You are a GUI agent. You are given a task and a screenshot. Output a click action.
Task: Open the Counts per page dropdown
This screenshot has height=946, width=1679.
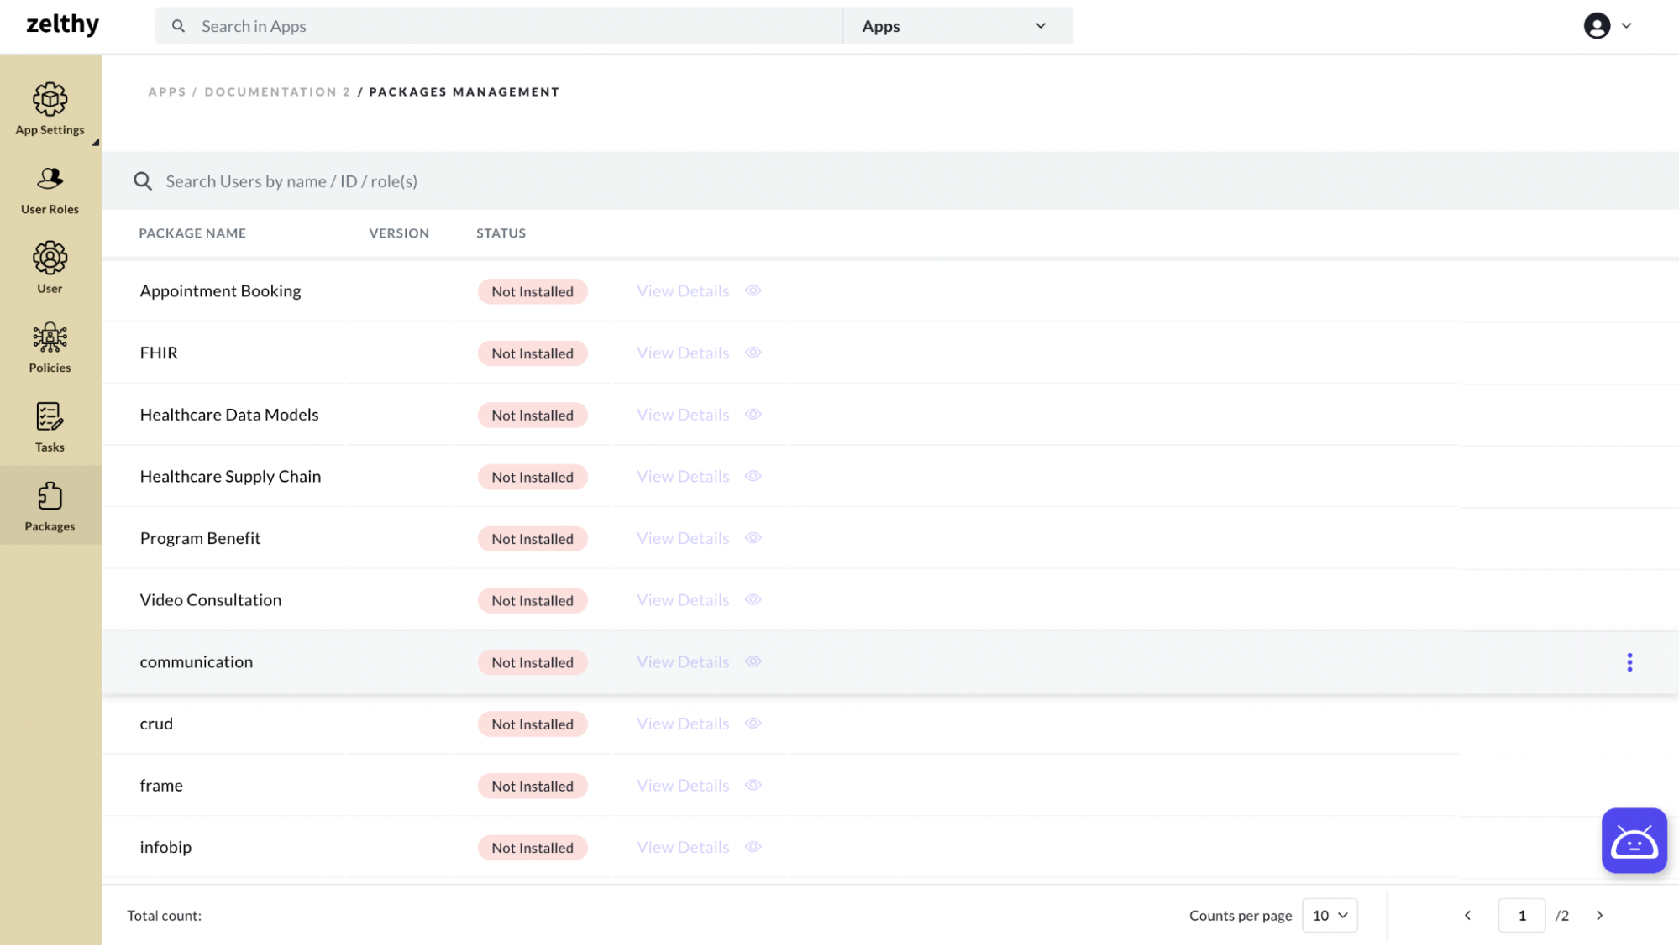pyautogui.click(x=1330, y=915)
